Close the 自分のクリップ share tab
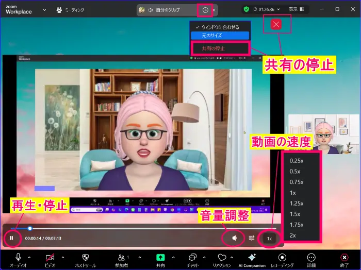The width and height of the screenshot is (361, 270). coord(214,10)
